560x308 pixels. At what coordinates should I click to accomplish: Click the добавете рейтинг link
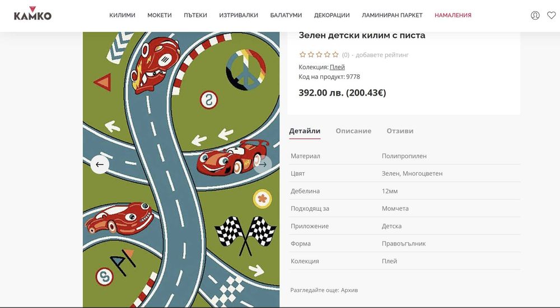(382, 55)
